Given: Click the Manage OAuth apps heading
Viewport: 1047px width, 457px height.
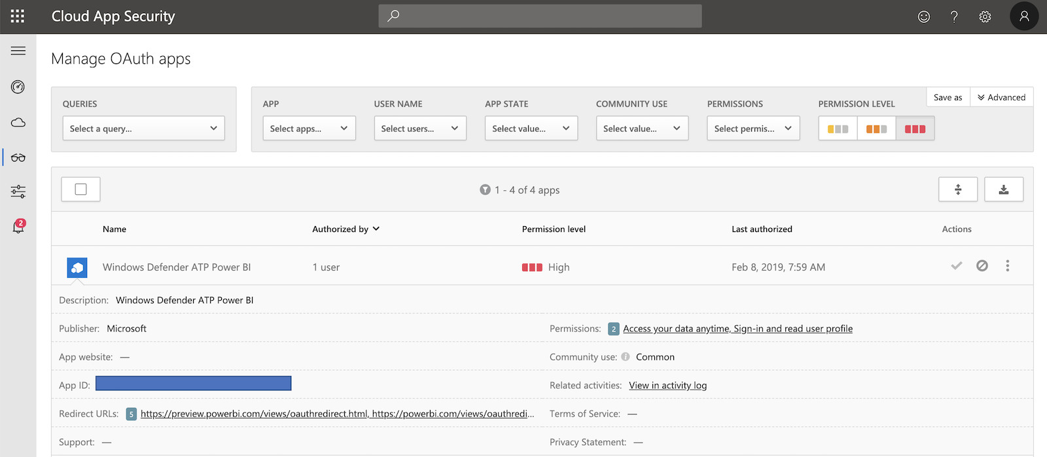Looking at the screenshot, I should [x=121, y=59].
